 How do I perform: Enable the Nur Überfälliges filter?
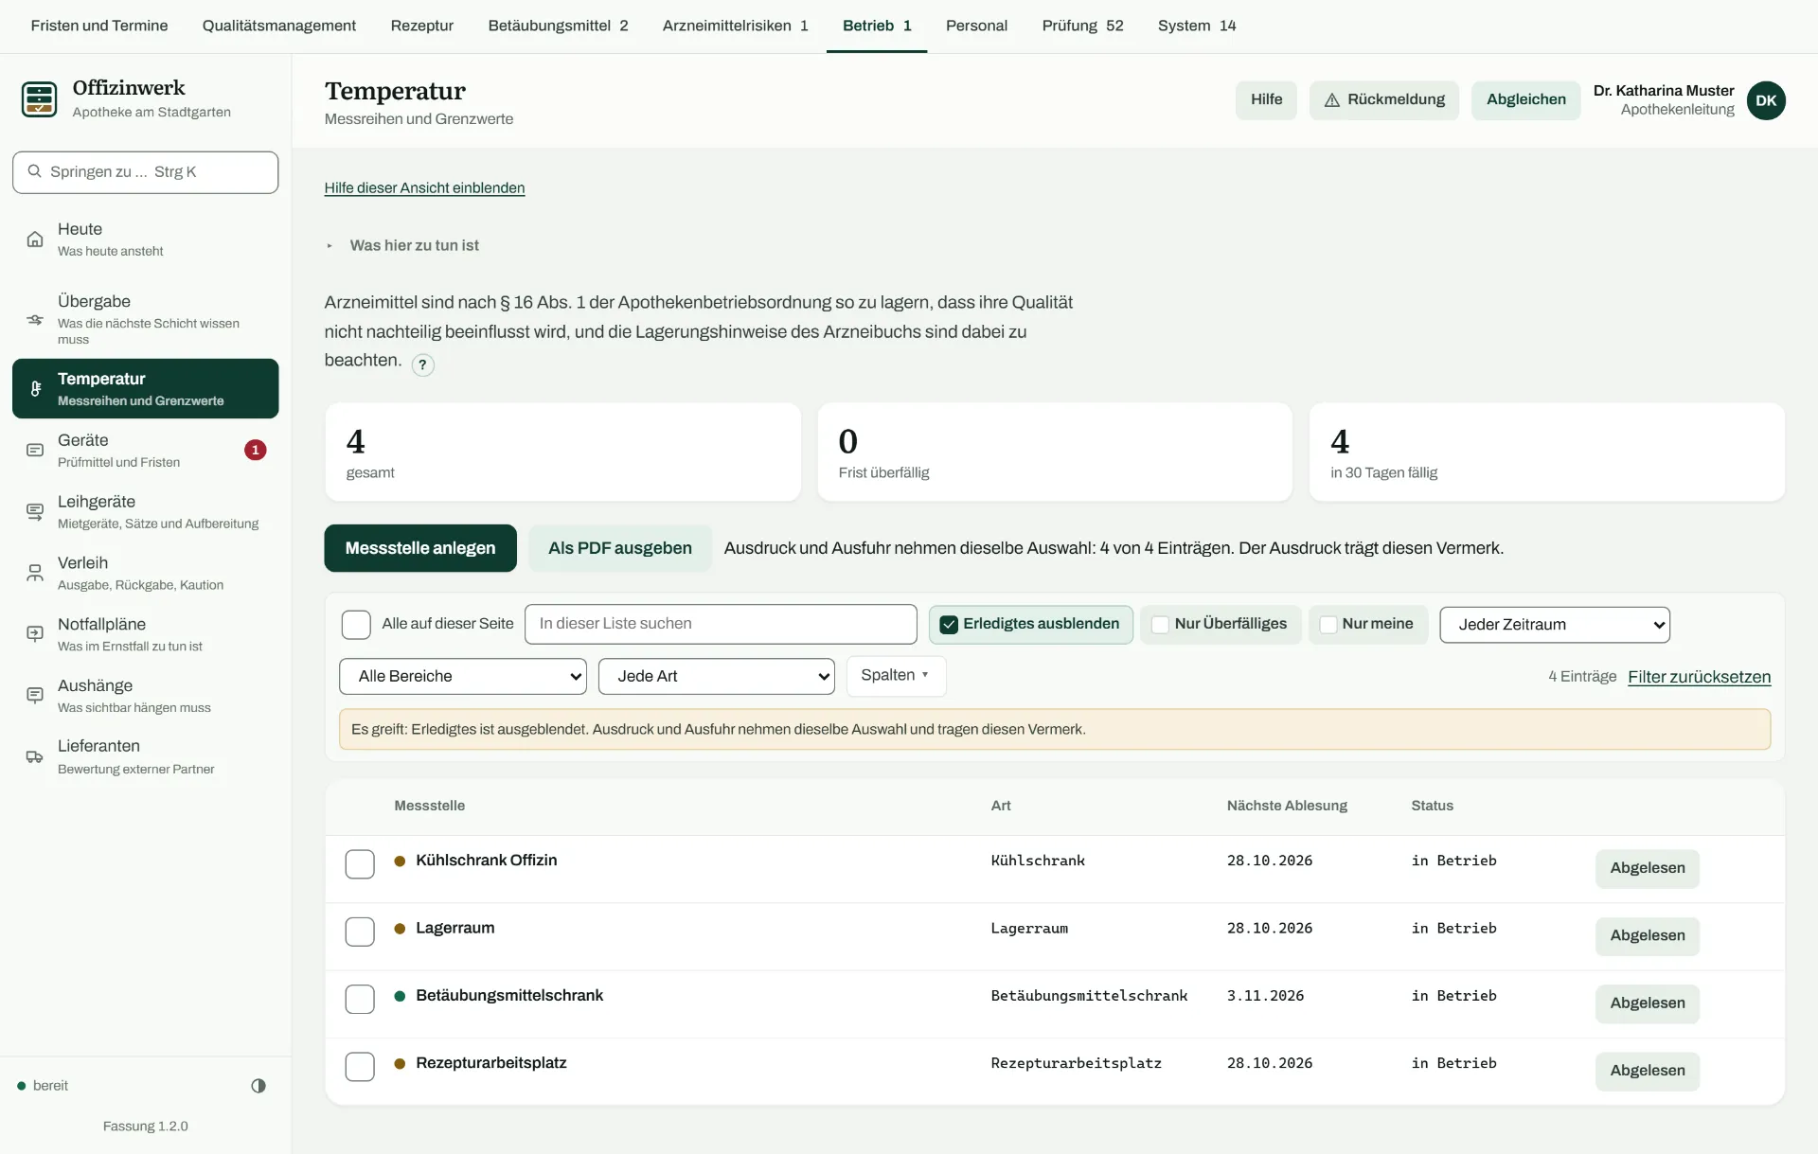pos(1160,624)
